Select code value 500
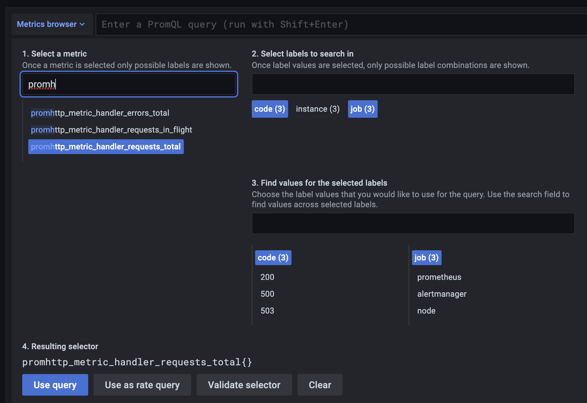 pyautogui.click(x=267, y=294)
